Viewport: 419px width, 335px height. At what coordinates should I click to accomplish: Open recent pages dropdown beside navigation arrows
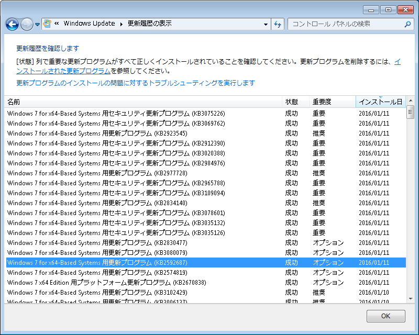click(37, 25)
